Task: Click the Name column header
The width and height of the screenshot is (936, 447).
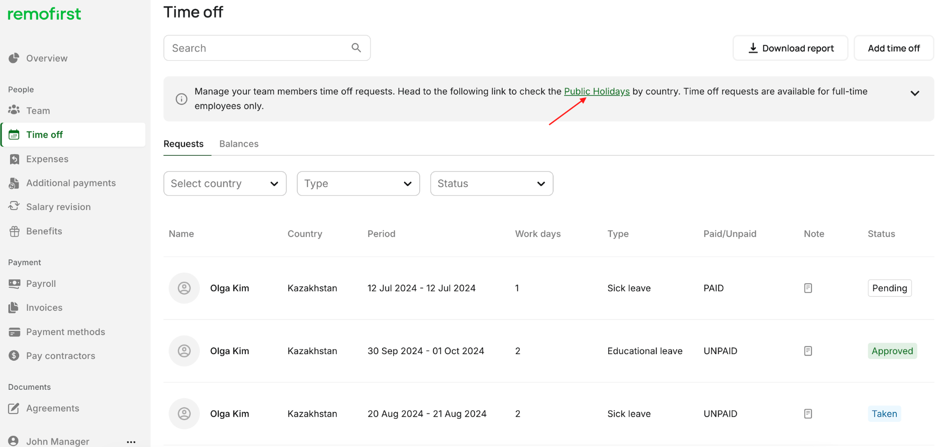Action: 181,234
